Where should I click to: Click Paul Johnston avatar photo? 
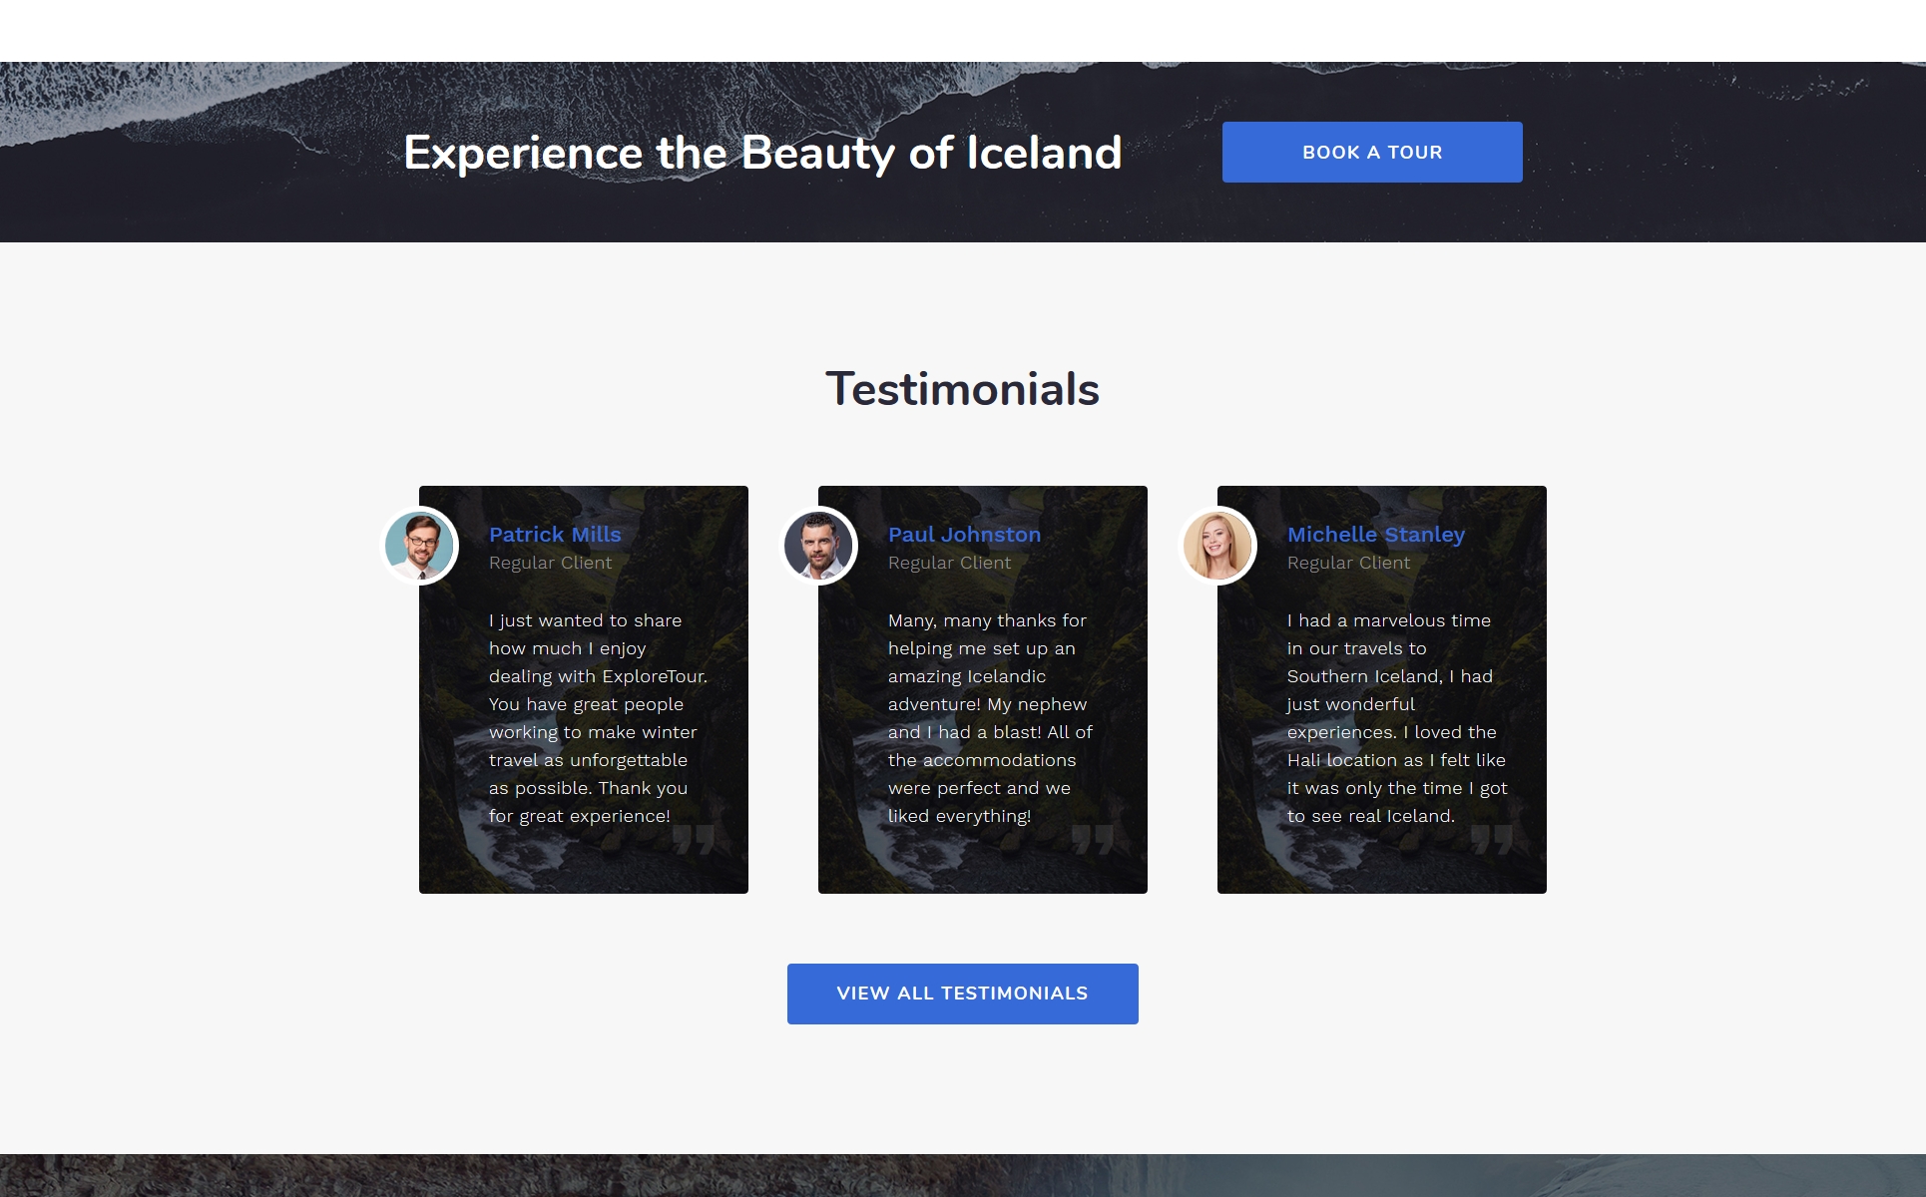[x=818, y=546]
